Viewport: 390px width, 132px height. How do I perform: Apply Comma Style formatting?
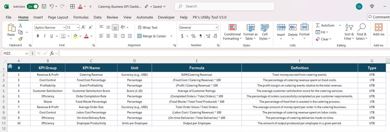[200, 36]
